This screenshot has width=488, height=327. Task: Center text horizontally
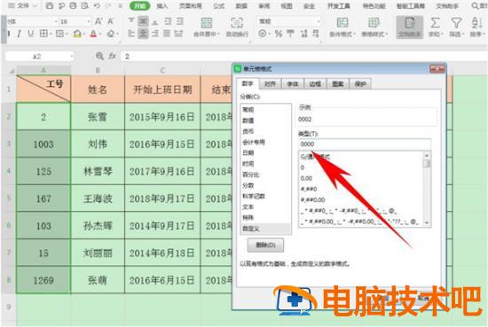143,33
